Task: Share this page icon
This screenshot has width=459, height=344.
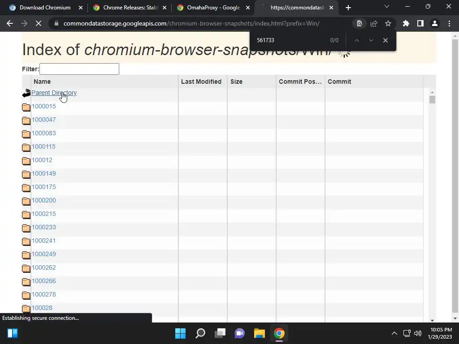Action: pos(373,23)
